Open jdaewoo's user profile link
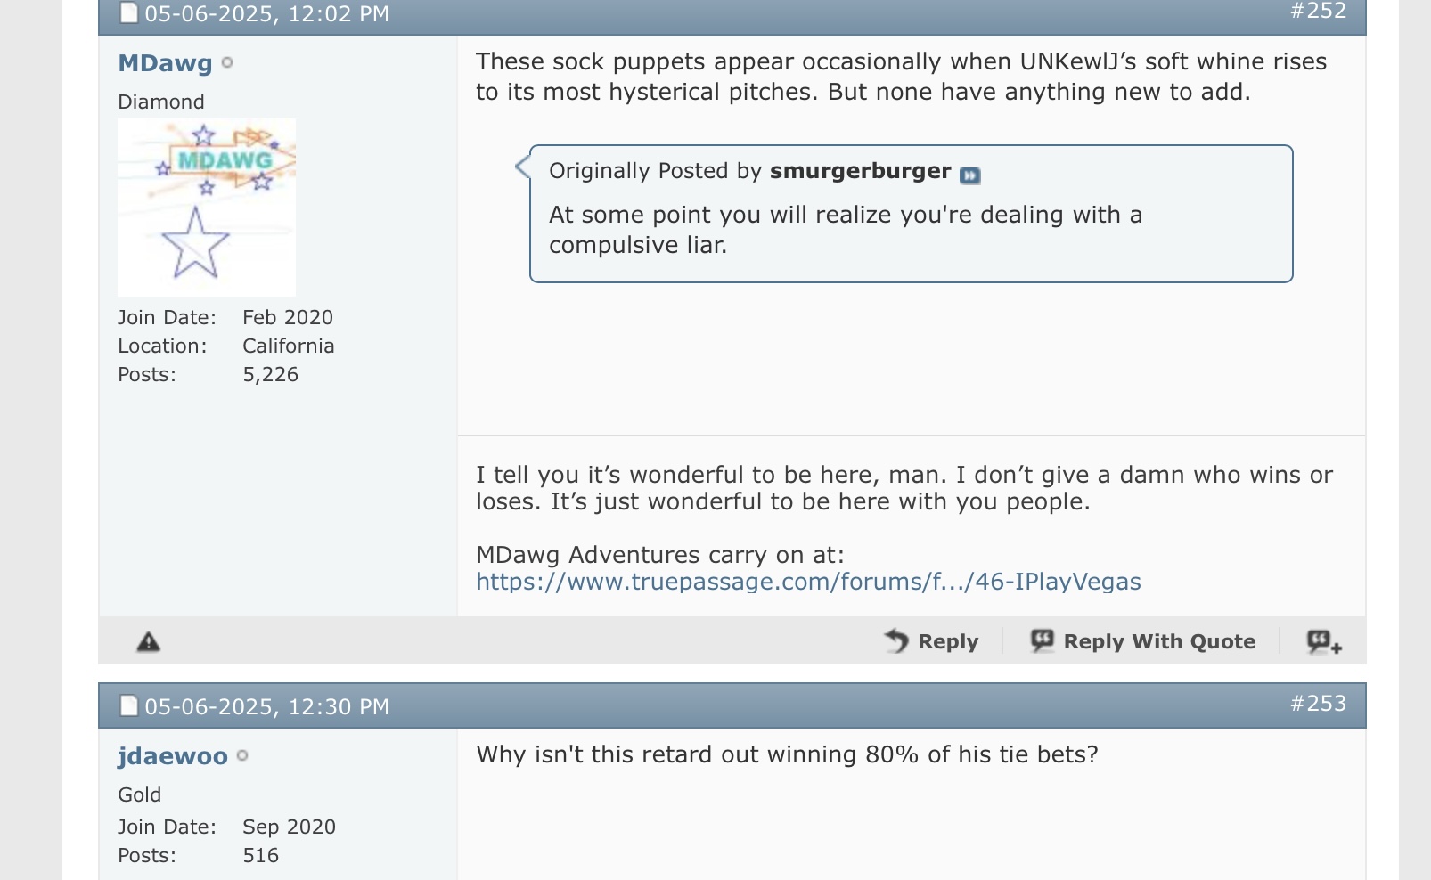1431x880 pixels. 172,756
